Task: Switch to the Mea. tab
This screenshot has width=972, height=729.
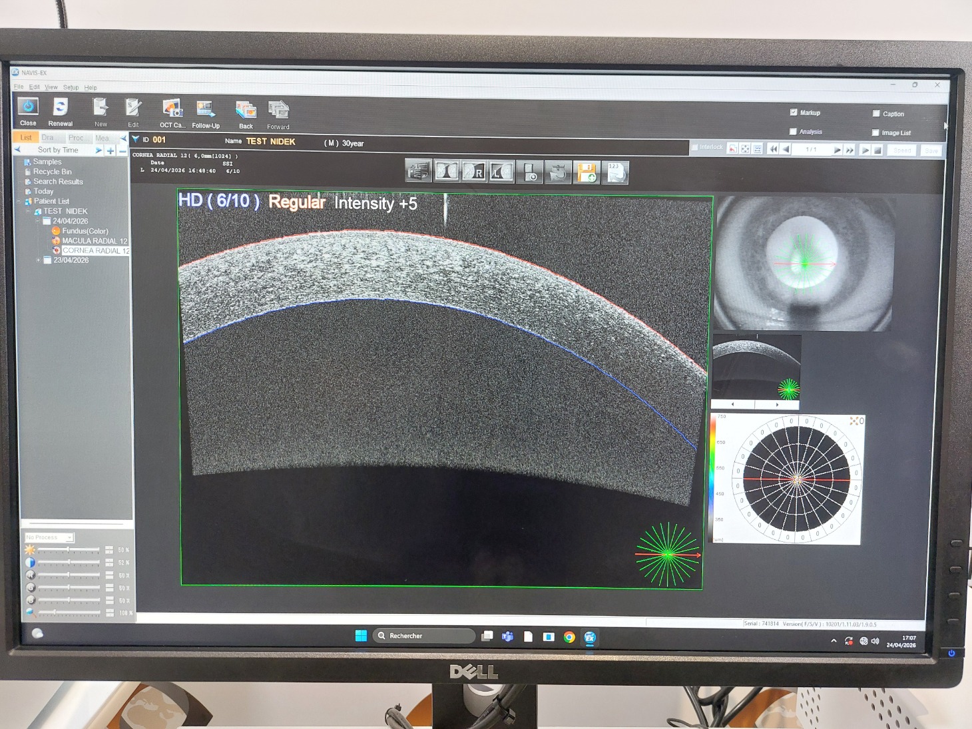Action: click(102, 138)
